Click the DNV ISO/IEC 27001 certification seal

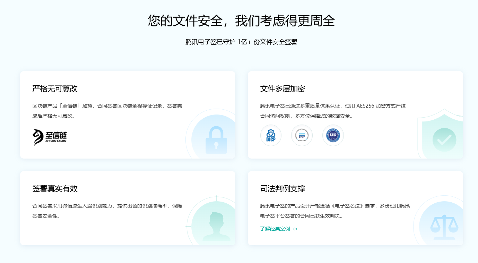302,135
